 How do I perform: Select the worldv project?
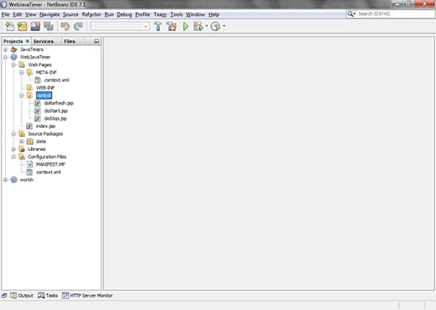click(x=27, y=180)
